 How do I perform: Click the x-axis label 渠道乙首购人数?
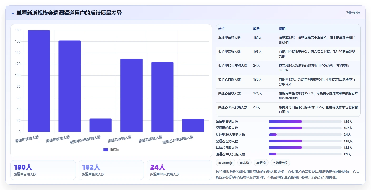(x=120, y=139)
